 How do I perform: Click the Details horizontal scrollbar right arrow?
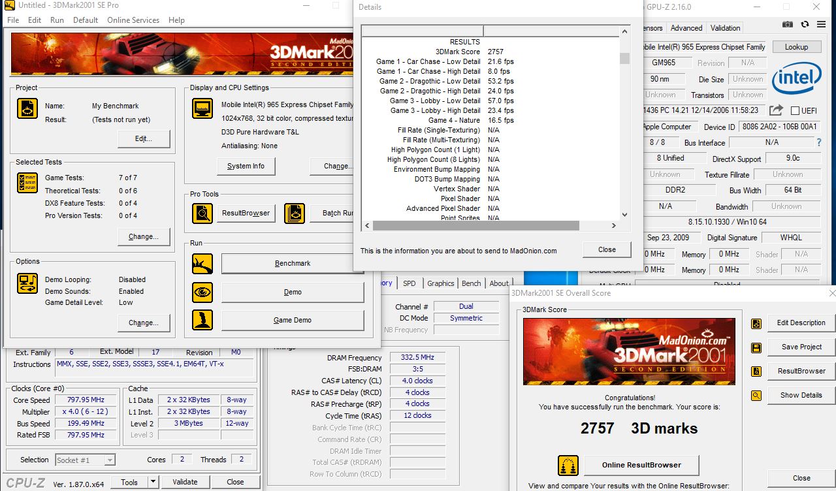click(x=614, y=226)
